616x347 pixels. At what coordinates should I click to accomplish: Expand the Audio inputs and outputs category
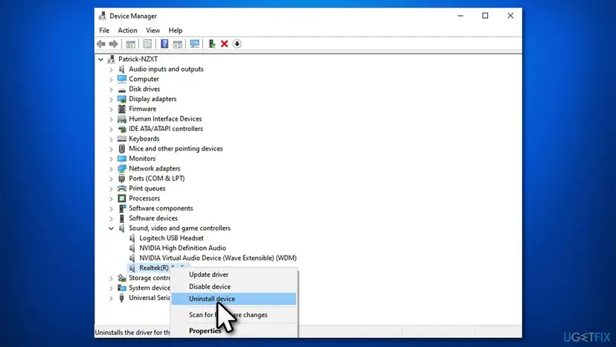111,70
